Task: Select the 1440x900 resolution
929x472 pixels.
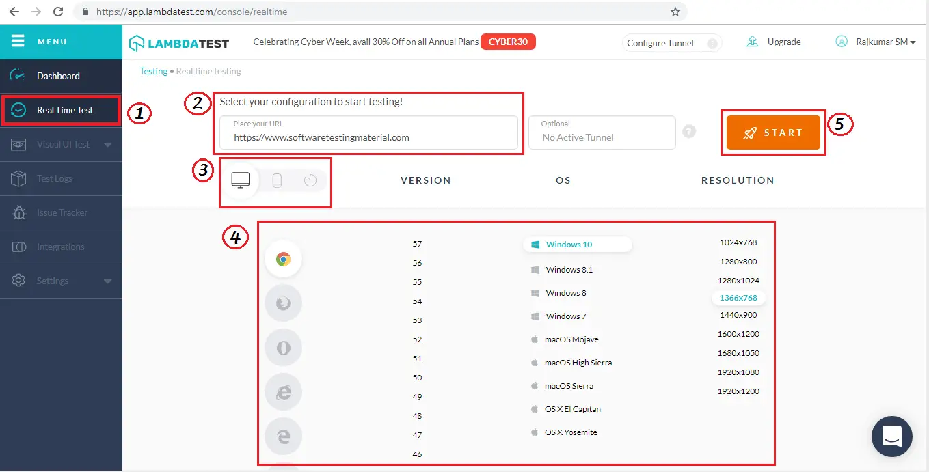Action: pos(738,315)
